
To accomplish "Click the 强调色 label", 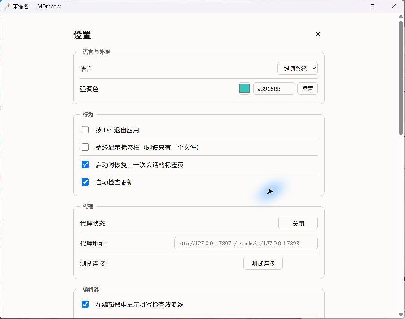I will point(89,89).
